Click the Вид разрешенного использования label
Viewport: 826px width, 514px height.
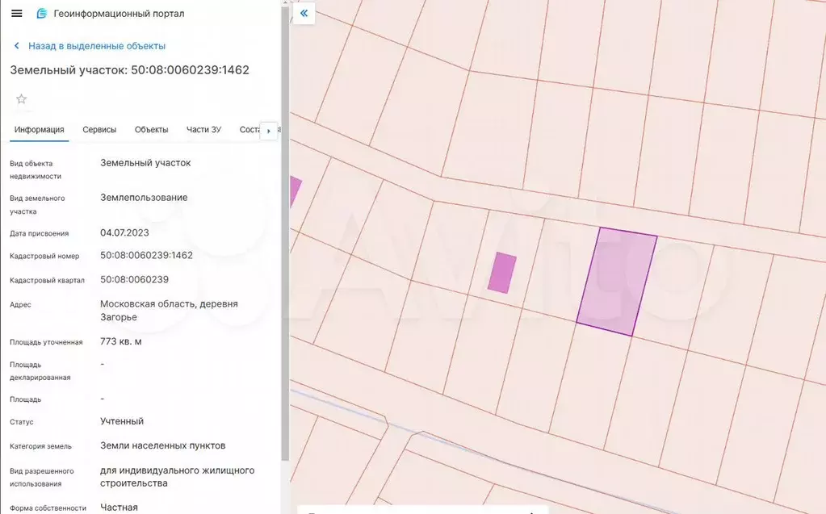pos(42,477)
